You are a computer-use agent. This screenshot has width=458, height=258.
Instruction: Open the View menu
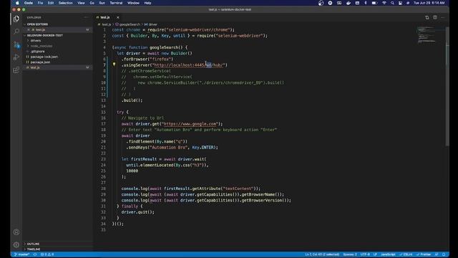click(x=81, y=3)
